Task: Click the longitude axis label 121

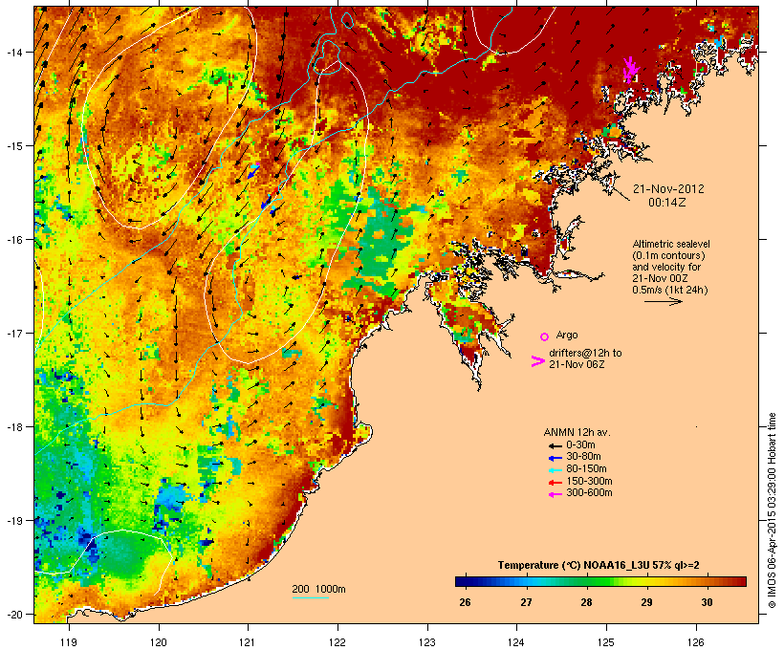Action: tap(248, 642)
